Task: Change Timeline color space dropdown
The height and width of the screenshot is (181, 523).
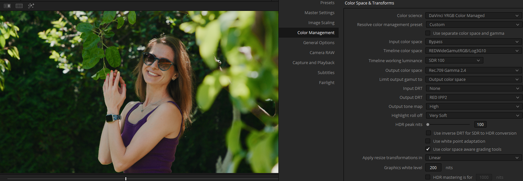Action: pyautogui.click(x=474, y=51)
